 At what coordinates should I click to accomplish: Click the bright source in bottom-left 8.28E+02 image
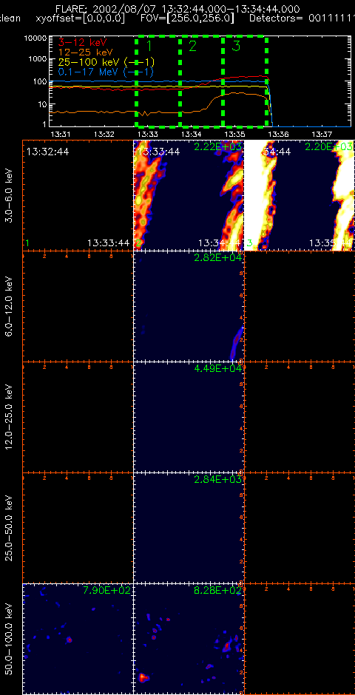[x=143, y=677]
